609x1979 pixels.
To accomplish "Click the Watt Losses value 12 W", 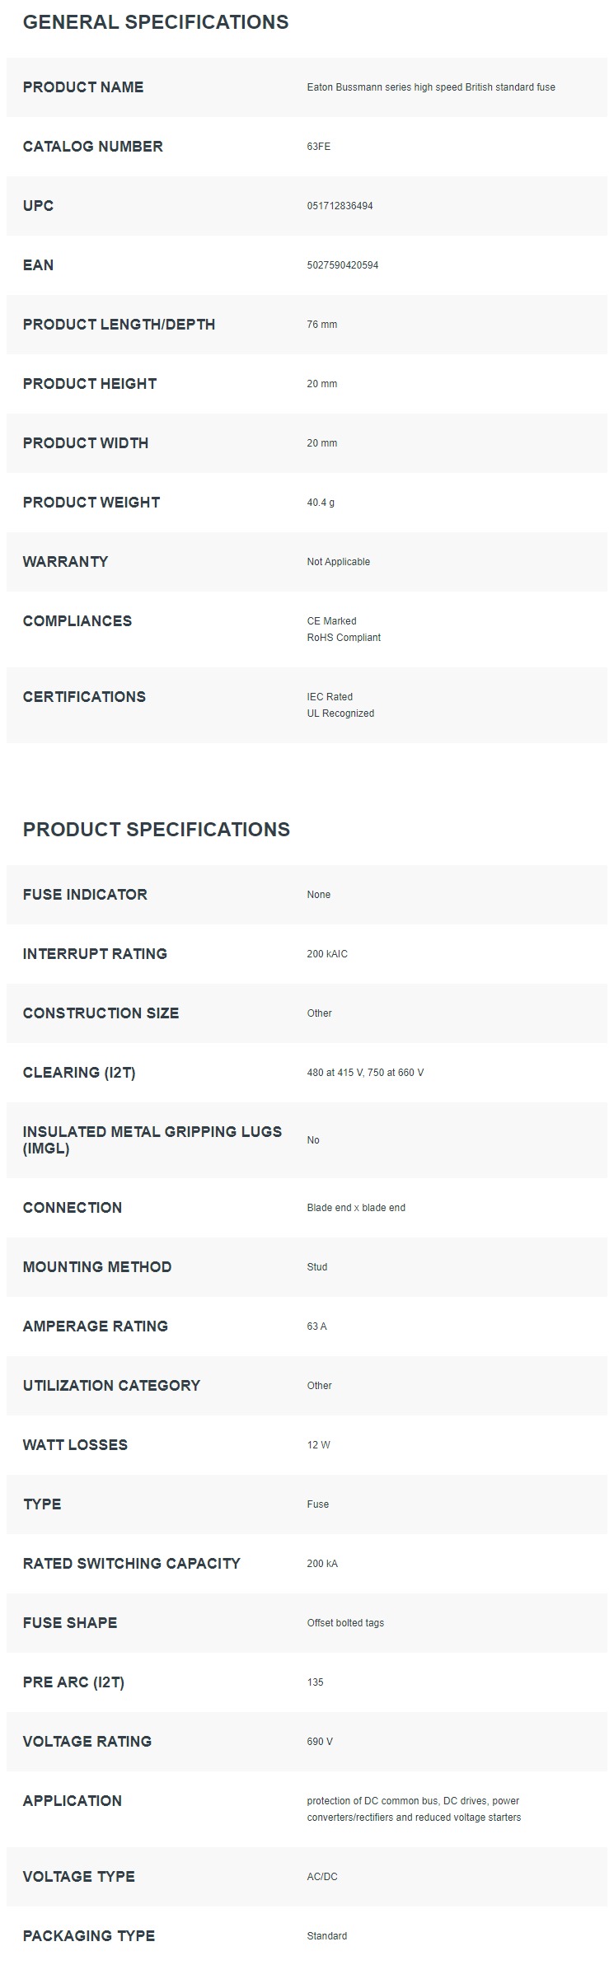I will [319, 1445].
